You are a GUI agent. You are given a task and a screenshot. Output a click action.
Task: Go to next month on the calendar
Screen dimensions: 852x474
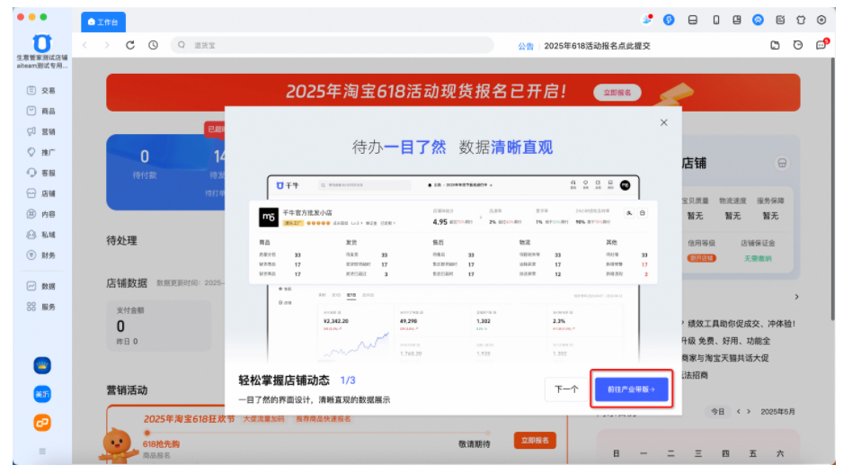point(749,411)
